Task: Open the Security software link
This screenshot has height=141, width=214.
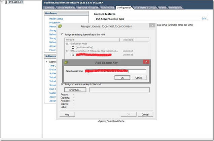Action: [53, 85]
